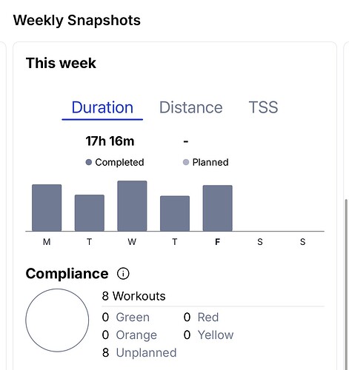Click the Planned legend dot

point(186,162)
